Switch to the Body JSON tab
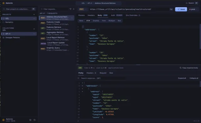201x123 pixels. coord(103,15)
